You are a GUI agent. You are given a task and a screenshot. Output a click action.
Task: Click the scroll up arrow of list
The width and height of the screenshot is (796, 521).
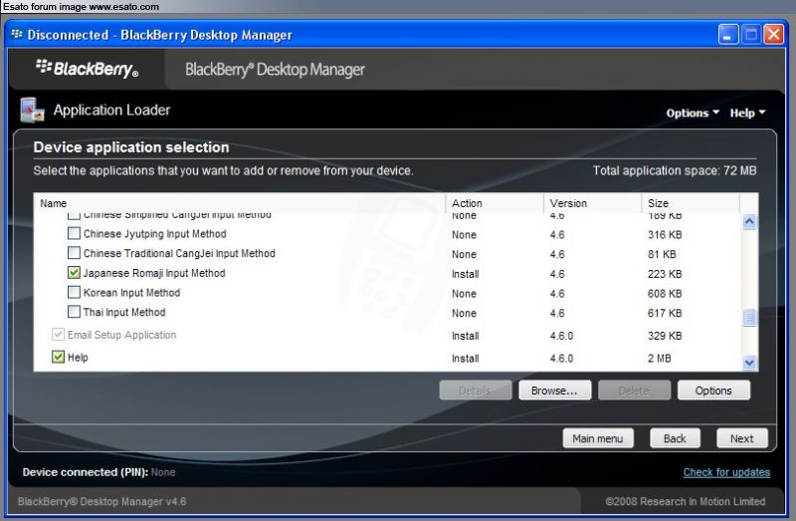[749, 221]
